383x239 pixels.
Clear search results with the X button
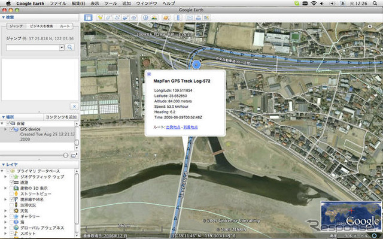click(74, 106)
